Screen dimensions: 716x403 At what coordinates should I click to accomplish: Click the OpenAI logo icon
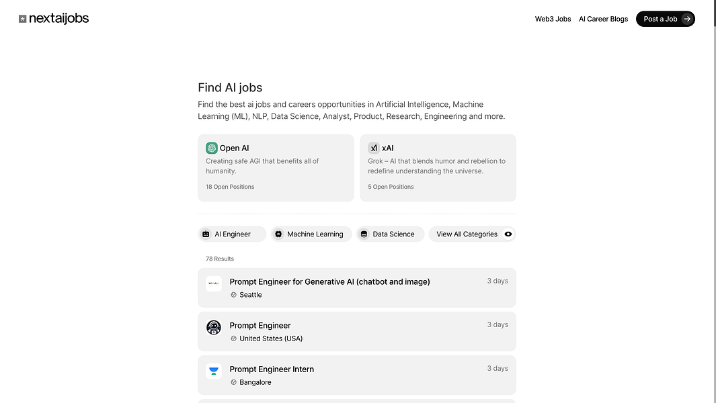211,147
